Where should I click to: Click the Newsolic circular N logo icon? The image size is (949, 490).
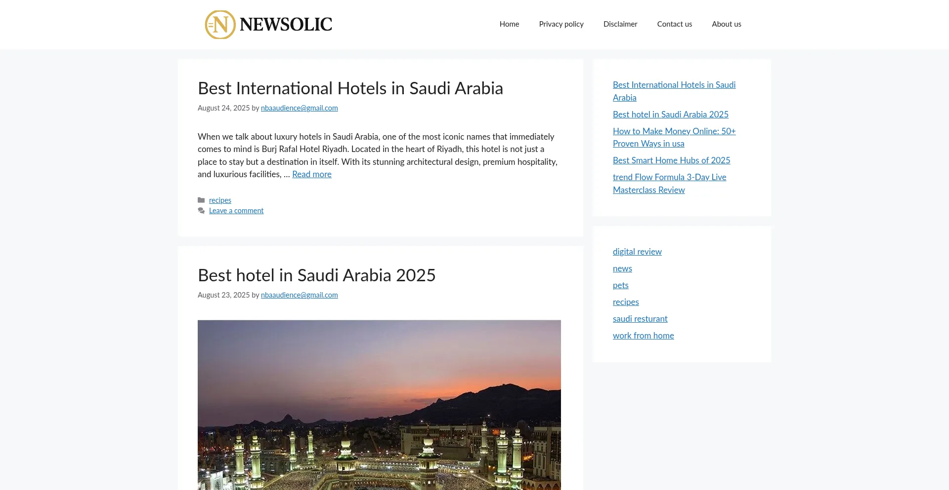pos(220,25)
